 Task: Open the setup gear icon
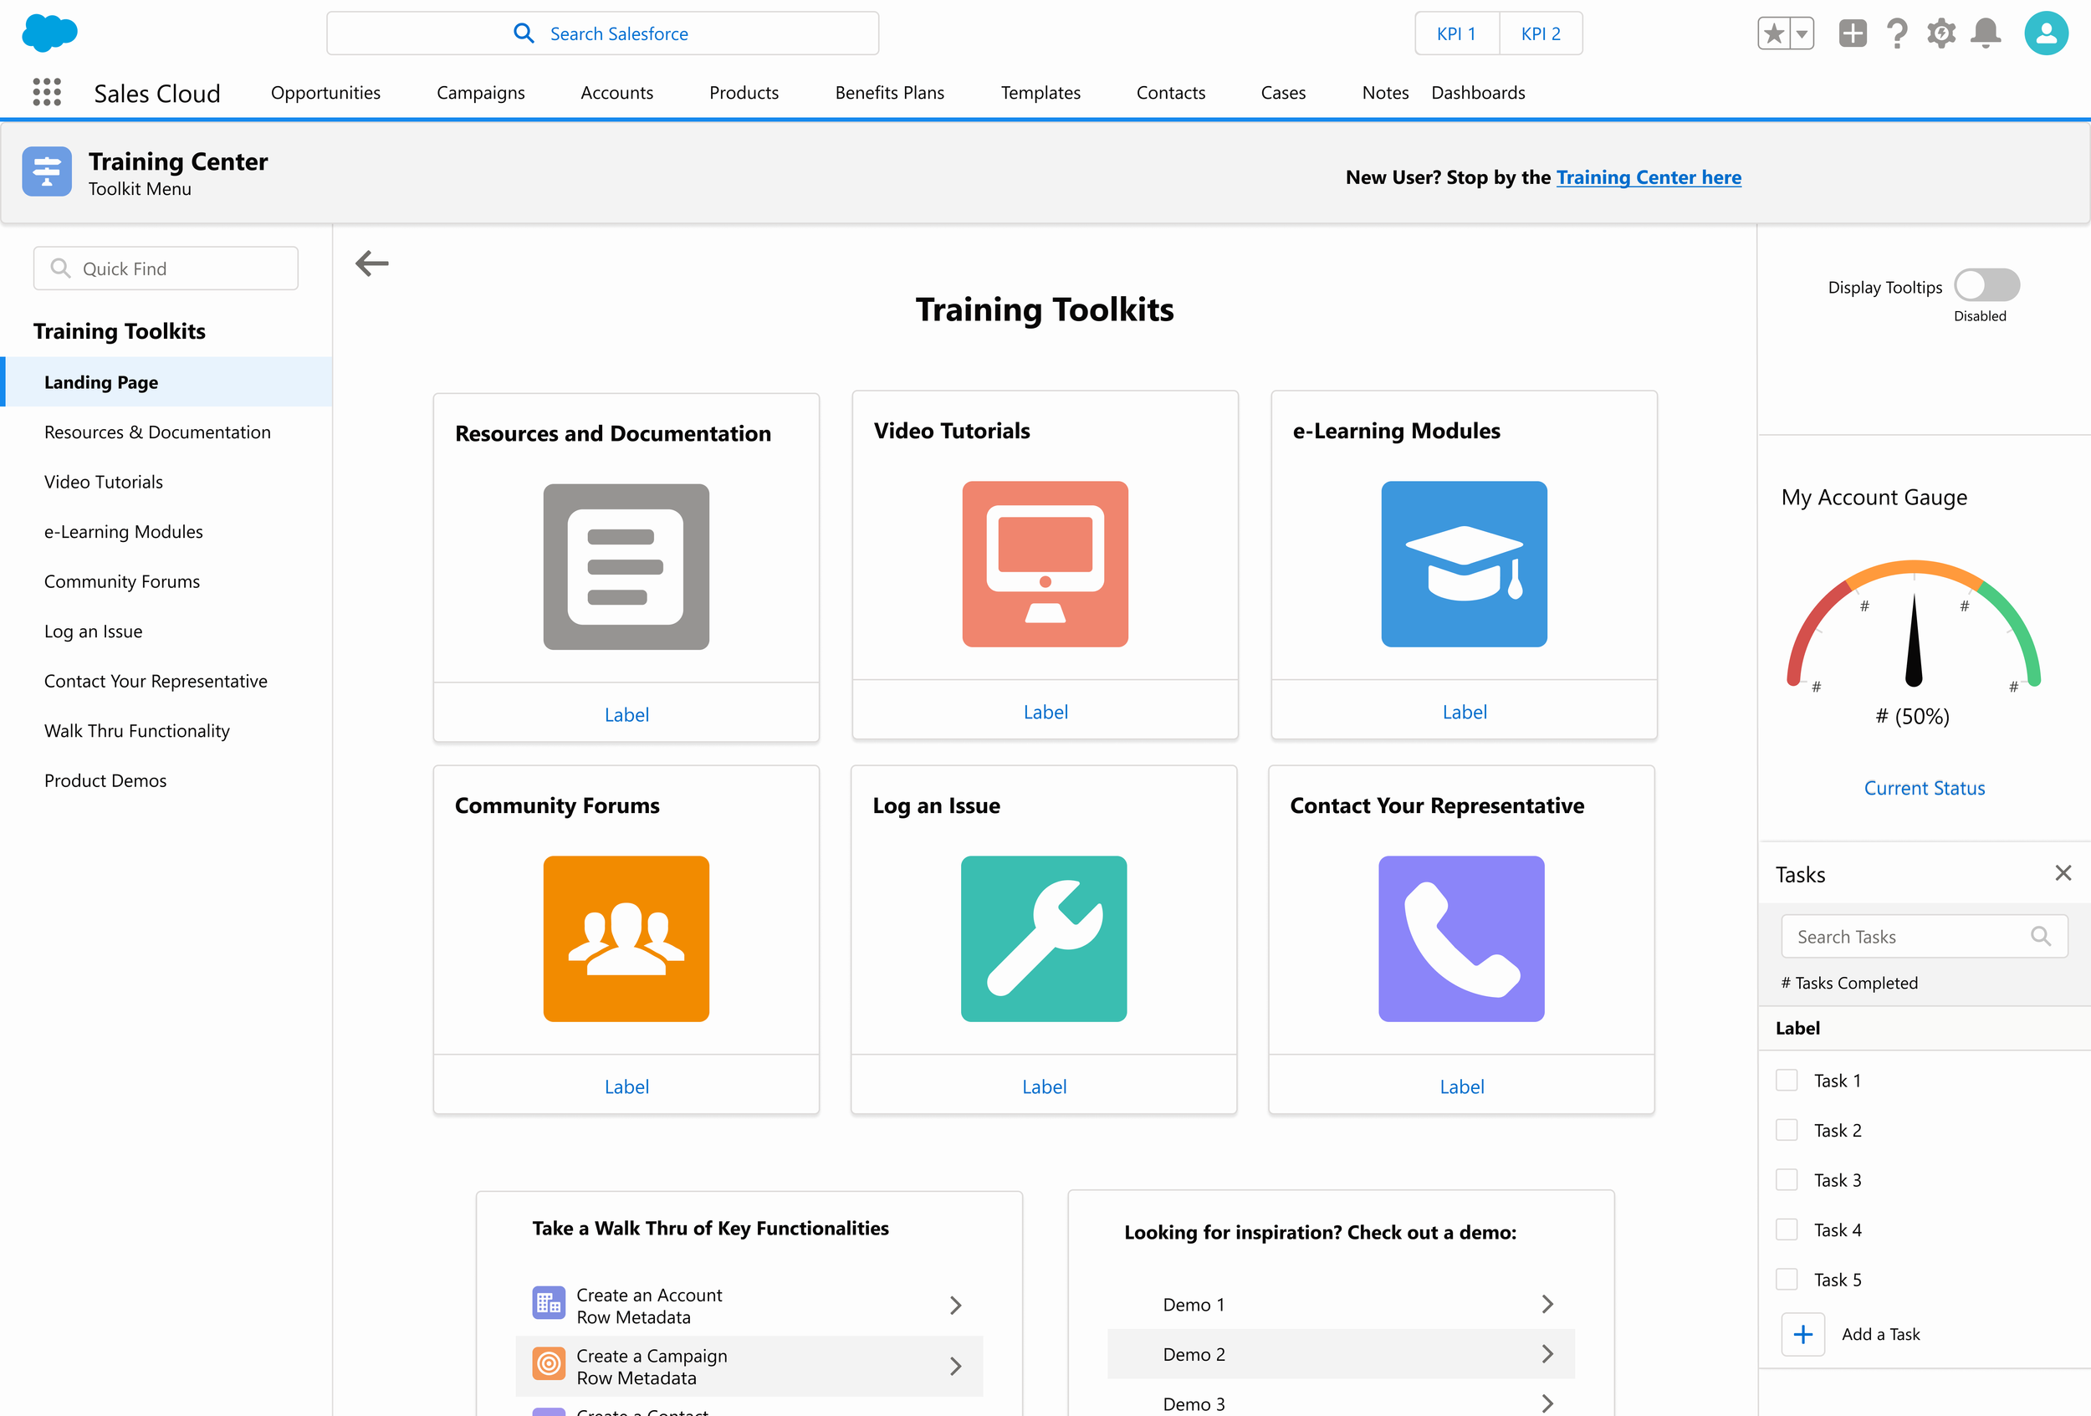coord(1940,33)
